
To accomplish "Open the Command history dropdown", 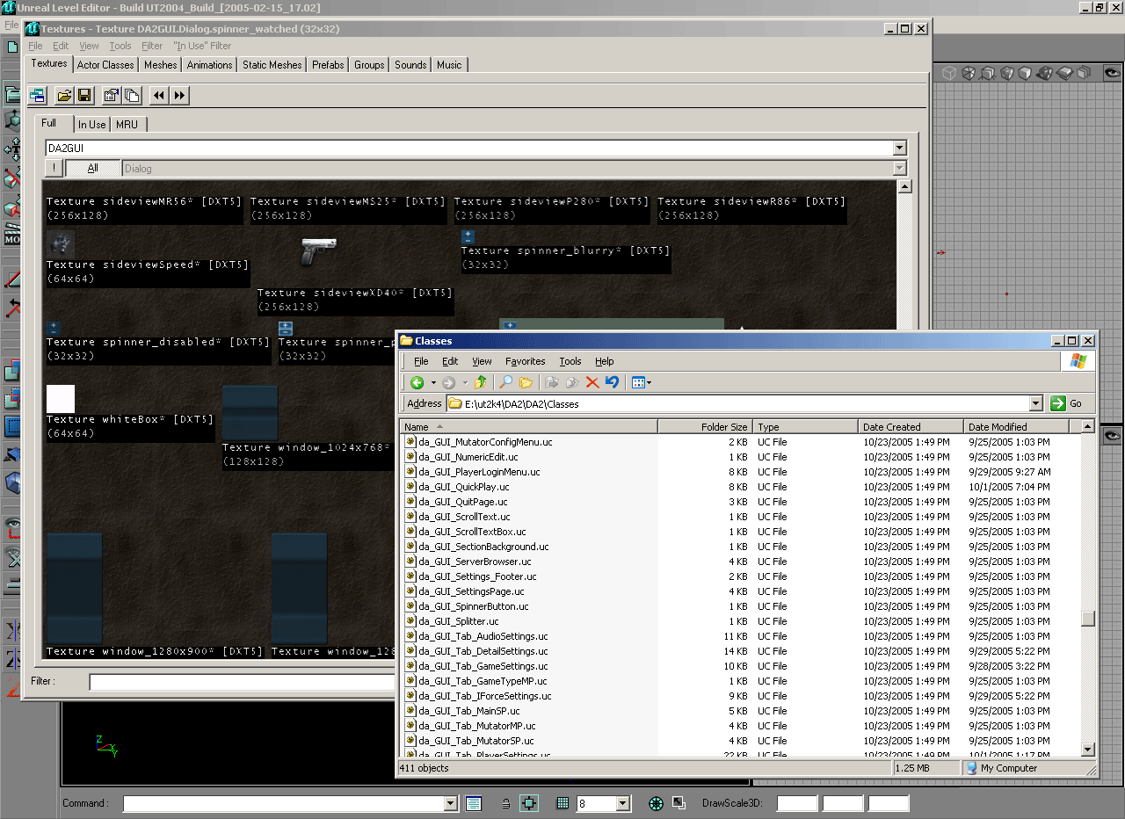I will pos(451,803).
